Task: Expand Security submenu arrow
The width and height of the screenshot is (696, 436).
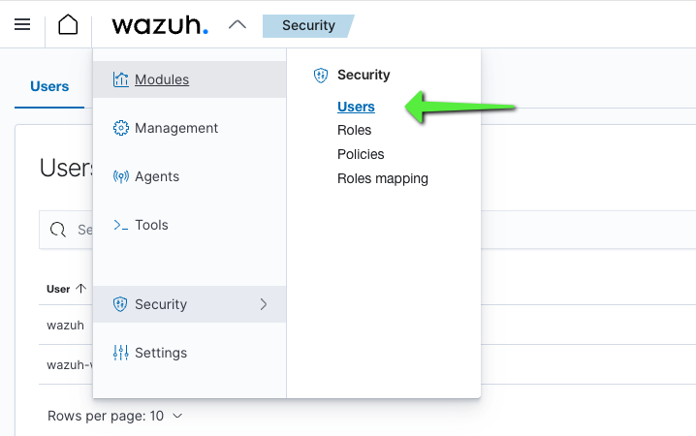Action: [264, 304]
